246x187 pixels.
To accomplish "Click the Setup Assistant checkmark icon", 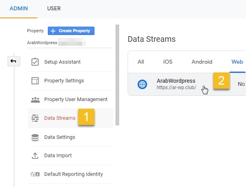I will 35,62.
